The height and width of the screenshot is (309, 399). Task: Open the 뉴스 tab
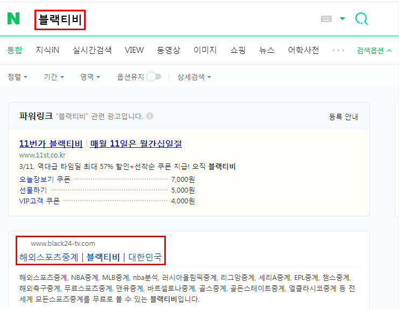pos(267,50)
